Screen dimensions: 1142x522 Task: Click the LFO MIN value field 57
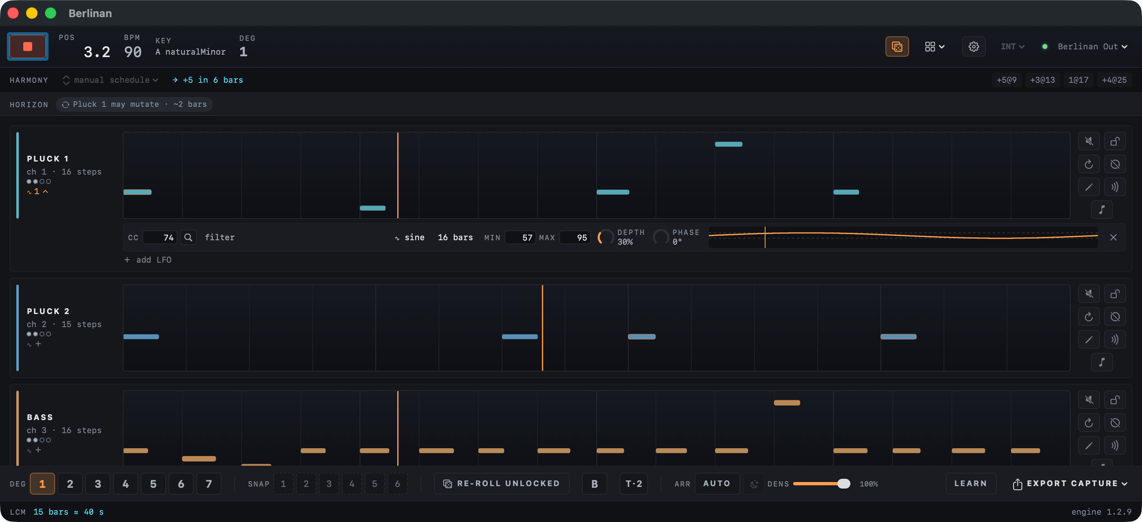click(x=520, y=237)
